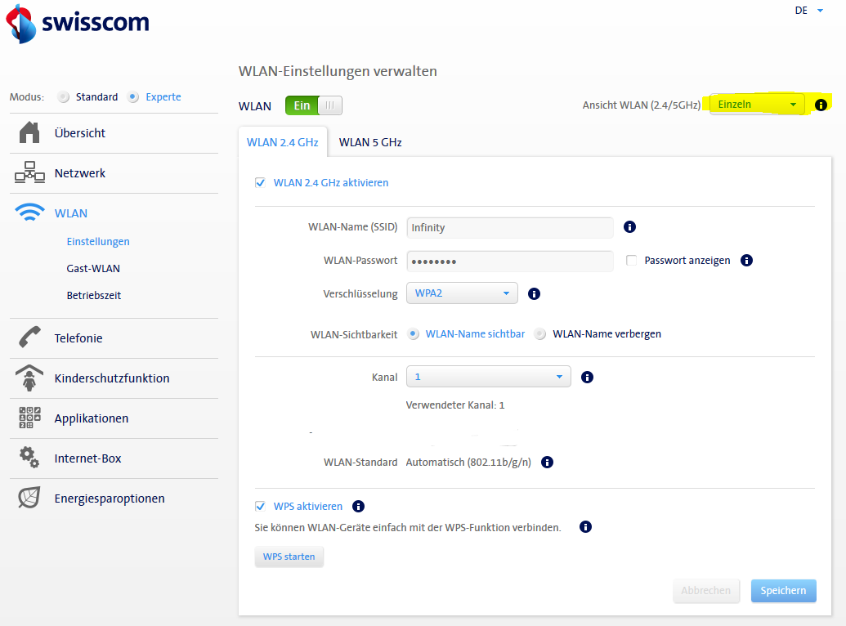Screen dimensions: 846x626
Task: Open Internet-Box settings gear icon
Action: pyautogui.click(x=28, y=458)
